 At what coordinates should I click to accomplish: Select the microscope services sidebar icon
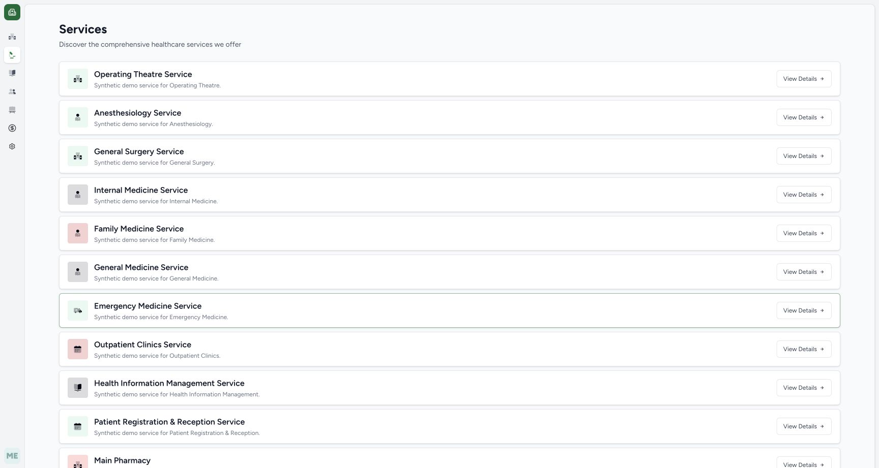click(x=12, y=55)
